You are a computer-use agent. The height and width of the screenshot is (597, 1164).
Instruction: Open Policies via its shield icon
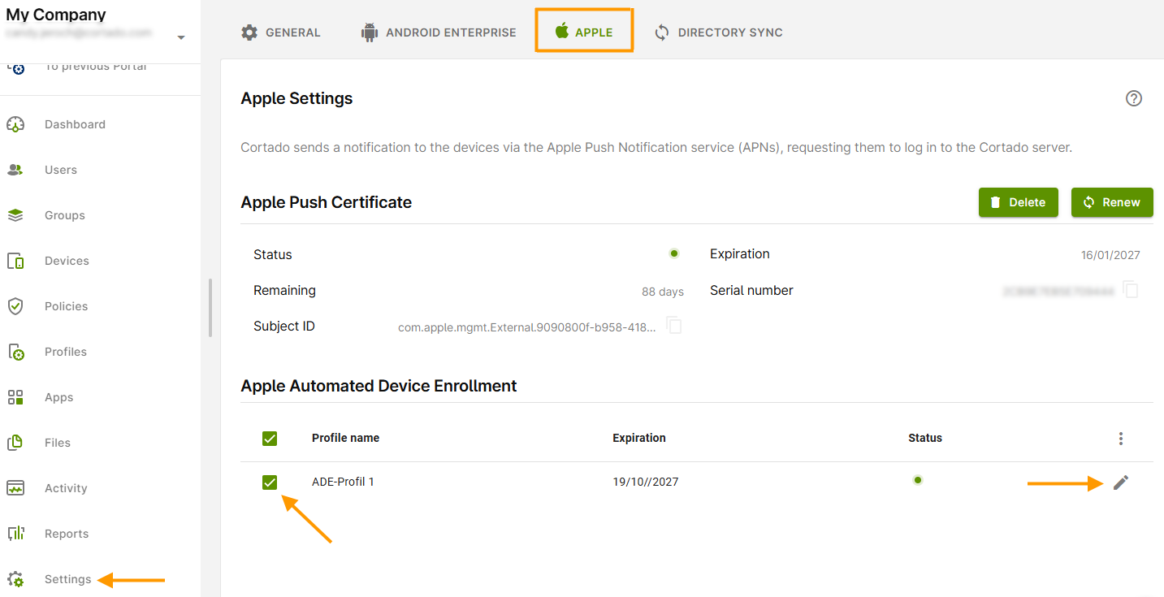pyautogui.click(x=15, y=306)
